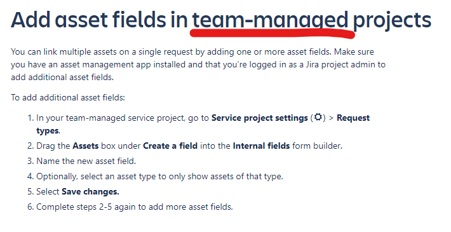Click the bold 'Assets' word in step 2

[85, 146]
